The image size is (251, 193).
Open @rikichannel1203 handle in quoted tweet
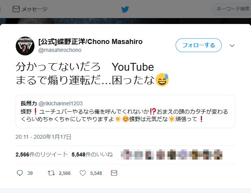click(61, 103)
